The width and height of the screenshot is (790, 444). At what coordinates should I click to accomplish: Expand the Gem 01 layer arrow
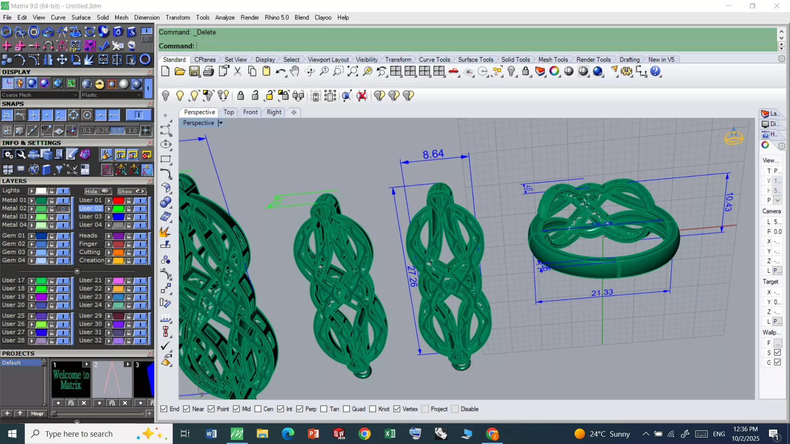tap(31, 236)
